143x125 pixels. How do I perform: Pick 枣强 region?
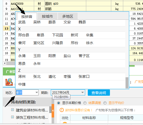pos(67,77)
